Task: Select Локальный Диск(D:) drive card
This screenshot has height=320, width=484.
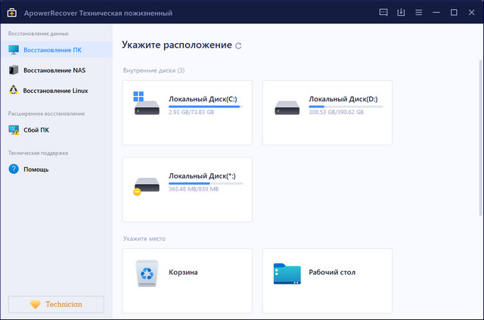Action: tap(327, 112)
